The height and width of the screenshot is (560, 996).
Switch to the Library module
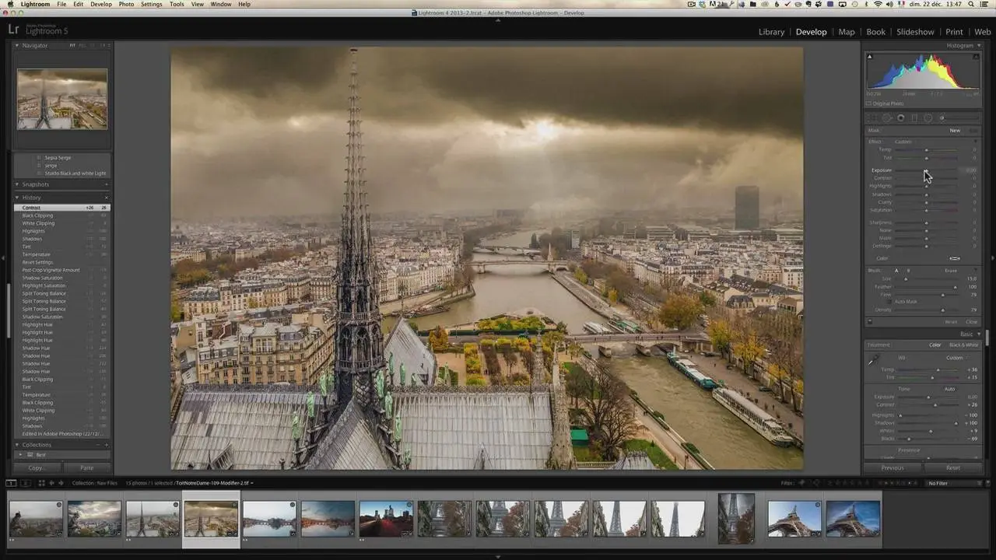(771, 32)
